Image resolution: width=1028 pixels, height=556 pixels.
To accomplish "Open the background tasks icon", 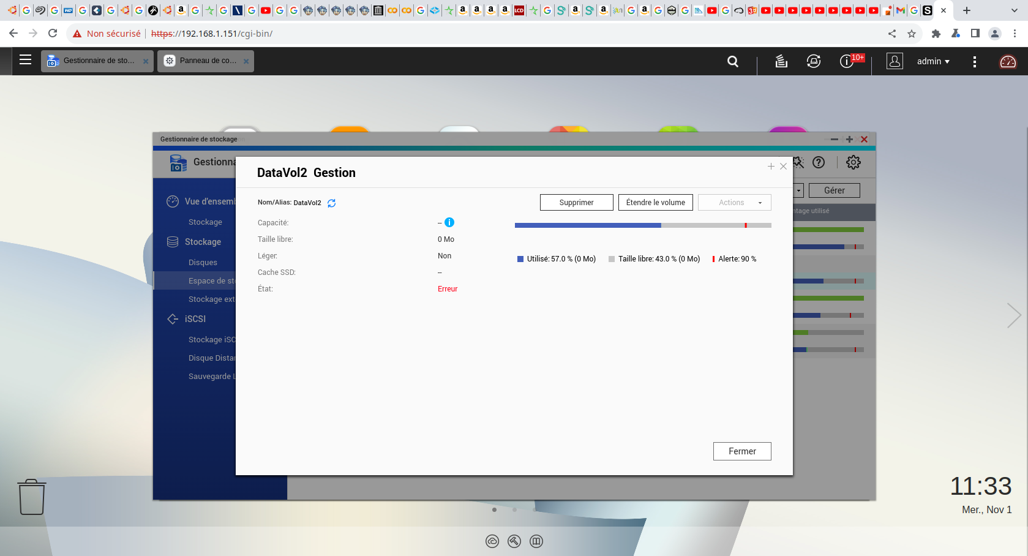I will click(x=781, y=61).
